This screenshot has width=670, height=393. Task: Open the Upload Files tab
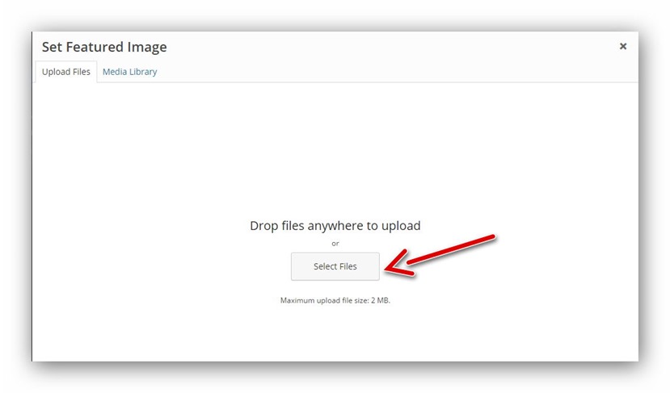coord(66,72)
